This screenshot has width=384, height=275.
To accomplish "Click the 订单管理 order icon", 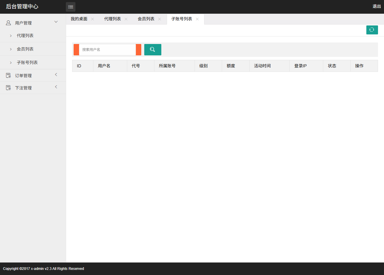I will click(x=8, y=76).
